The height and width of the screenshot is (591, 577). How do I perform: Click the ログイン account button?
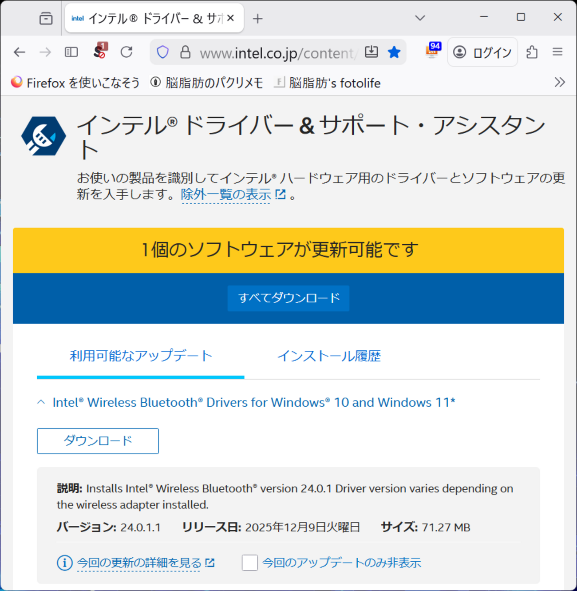coord(482,52)
